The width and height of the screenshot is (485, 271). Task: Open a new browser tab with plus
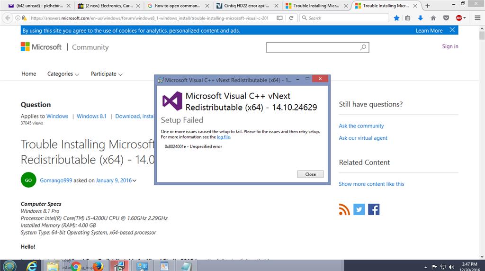[428, 6]
